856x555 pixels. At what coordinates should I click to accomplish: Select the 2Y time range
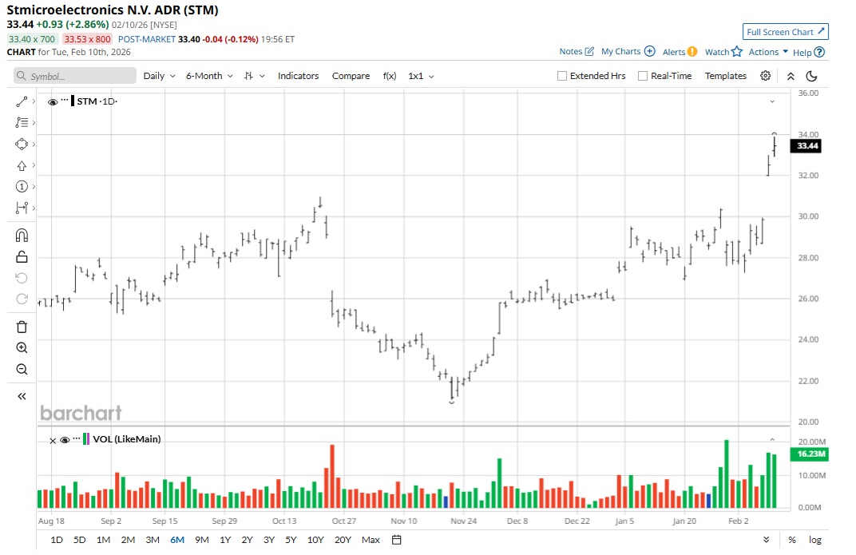[247, 540]
